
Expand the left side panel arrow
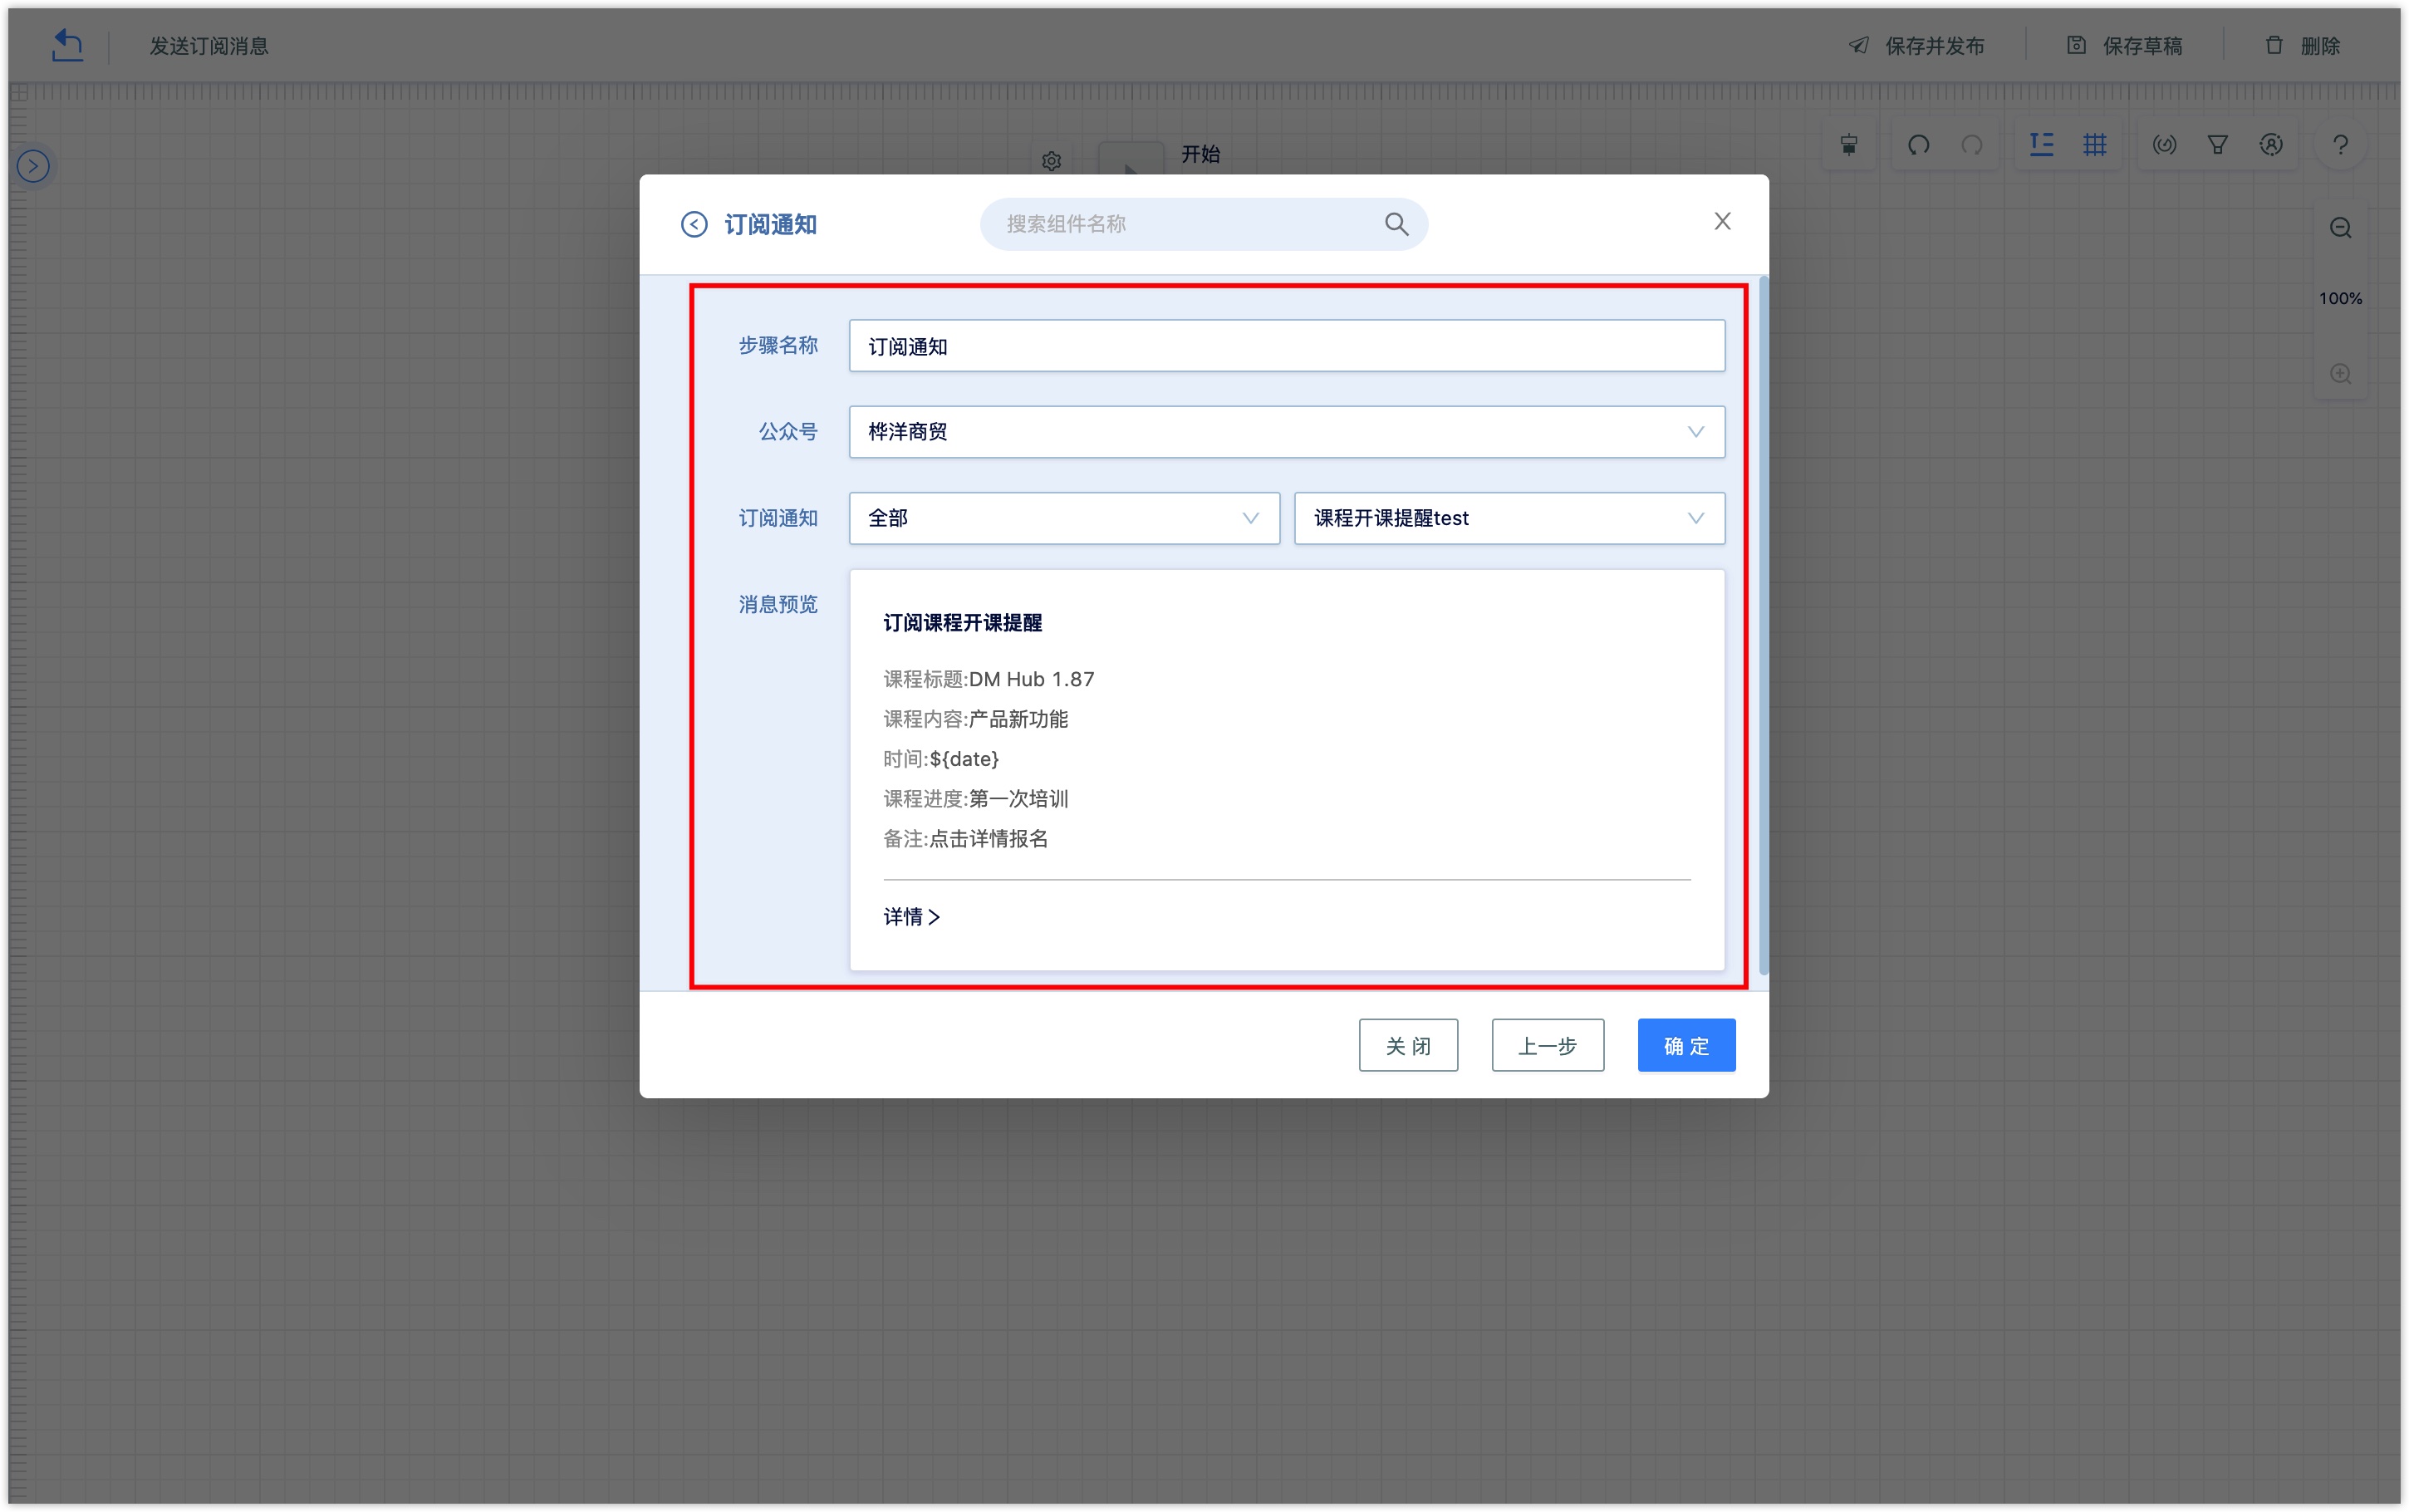33,166
